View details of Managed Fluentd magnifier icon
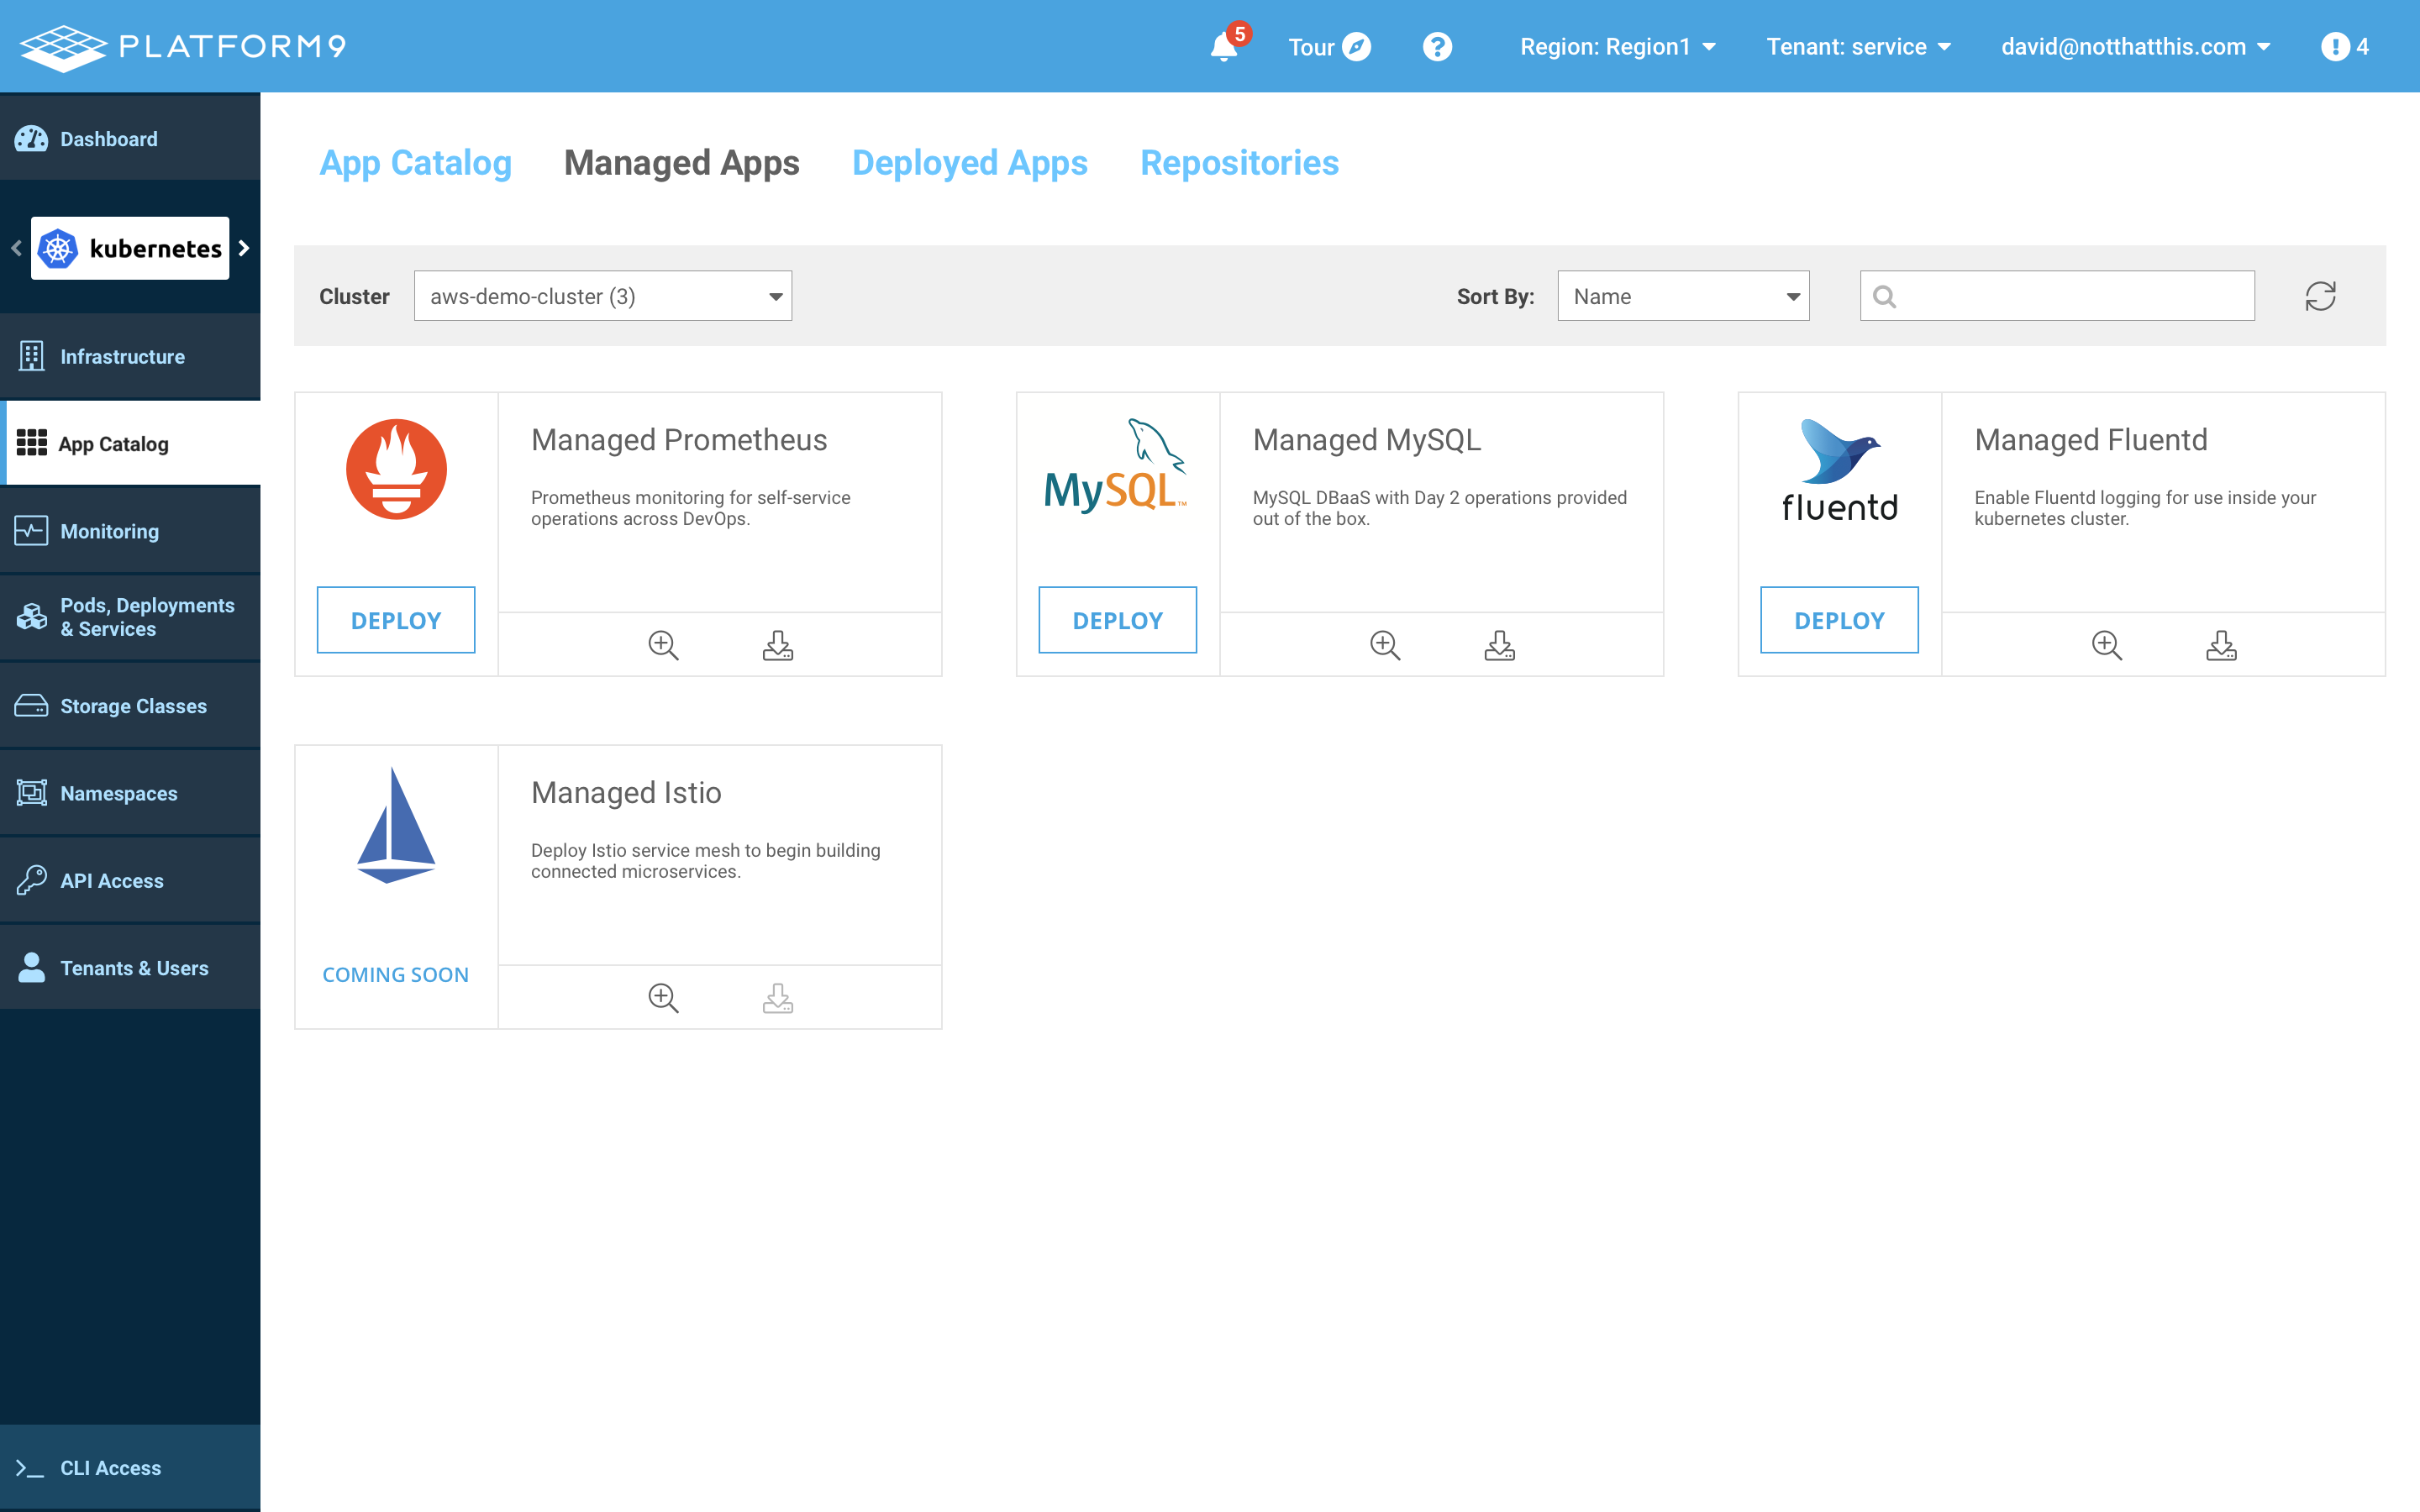Image resolution: width=2420 pixels, height=1512 pixels. pos(2107,645)
